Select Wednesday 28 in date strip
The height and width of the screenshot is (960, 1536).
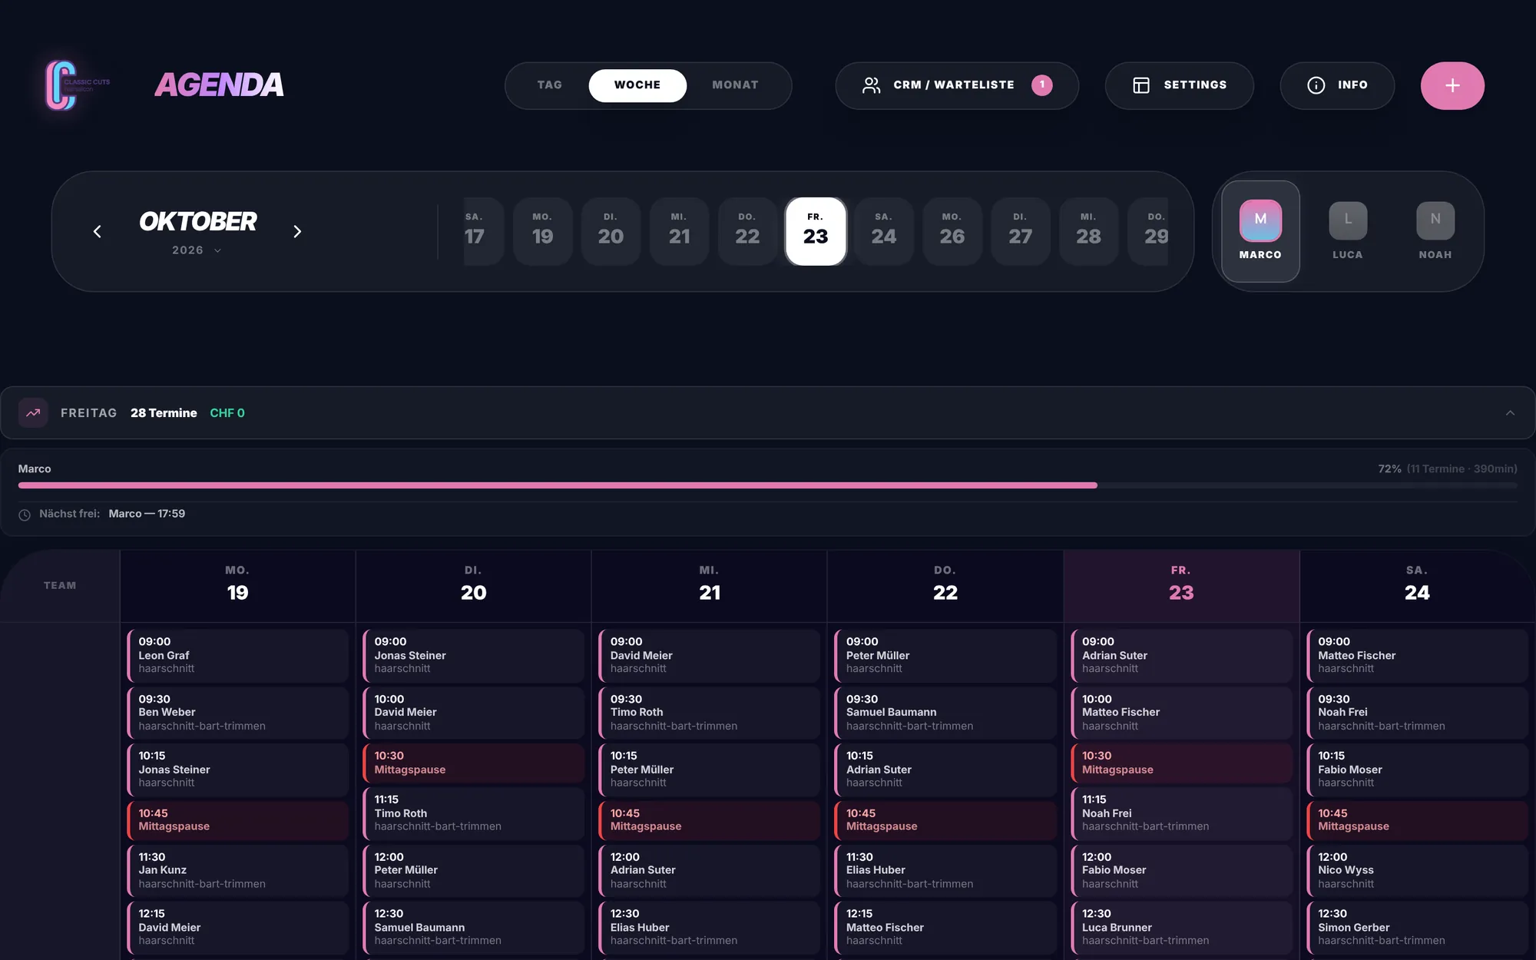(1088, 231)
